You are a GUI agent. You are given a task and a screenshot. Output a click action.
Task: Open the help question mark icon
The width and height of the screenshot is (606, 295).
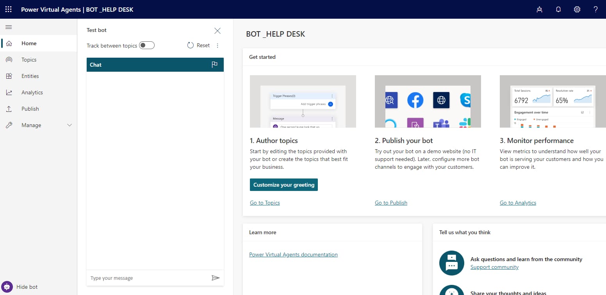coord(596,9)
